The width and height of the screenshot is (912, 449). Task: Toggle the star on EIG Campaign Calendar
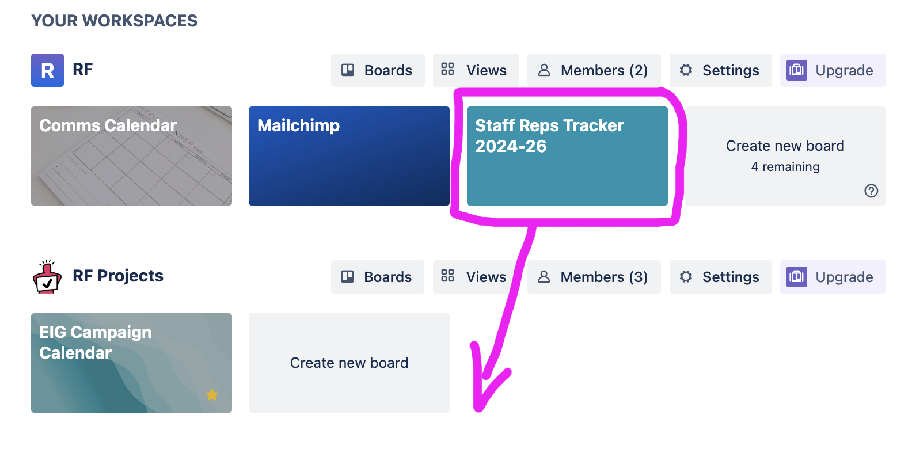coord(211,395)
